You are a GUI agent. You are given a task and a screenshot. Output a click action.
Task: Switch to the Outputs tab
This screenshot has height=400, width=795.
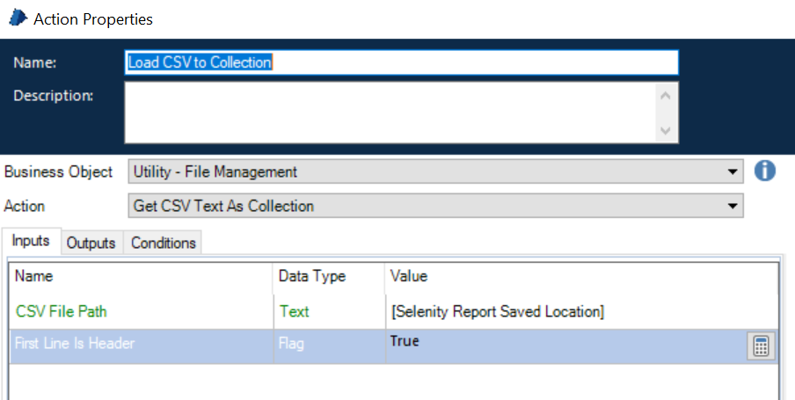click(91, 243)
